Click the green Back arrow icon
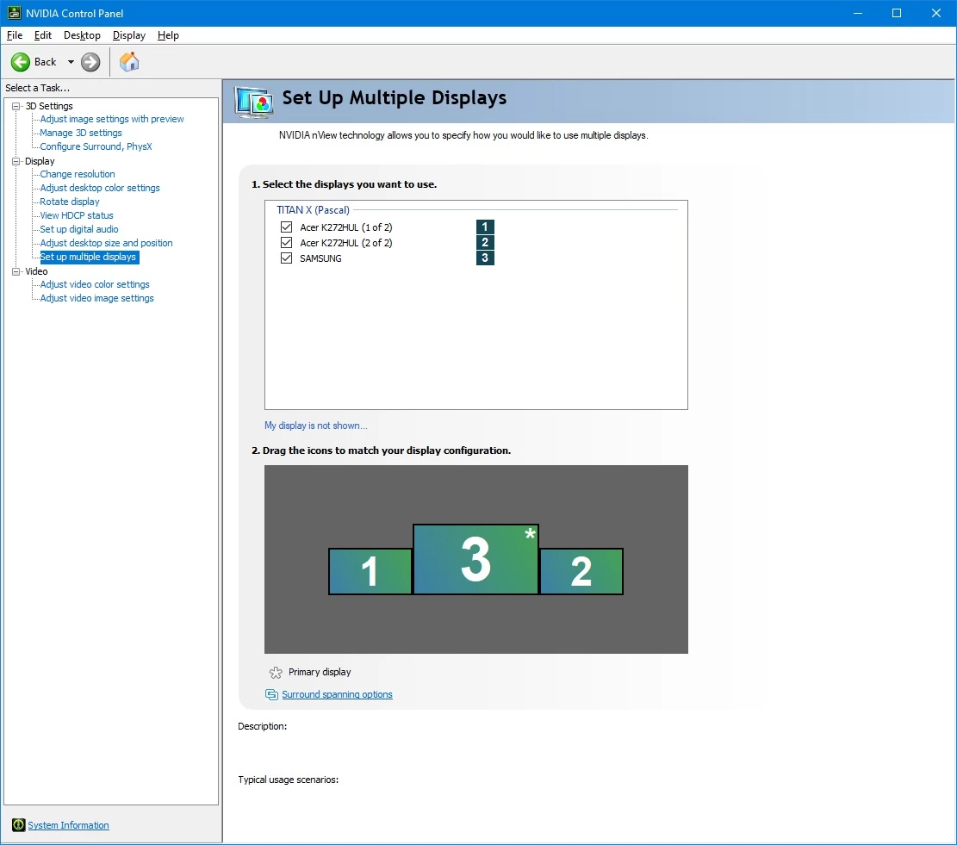The width and height of the screenshot is (957, 845). [20, 62]
